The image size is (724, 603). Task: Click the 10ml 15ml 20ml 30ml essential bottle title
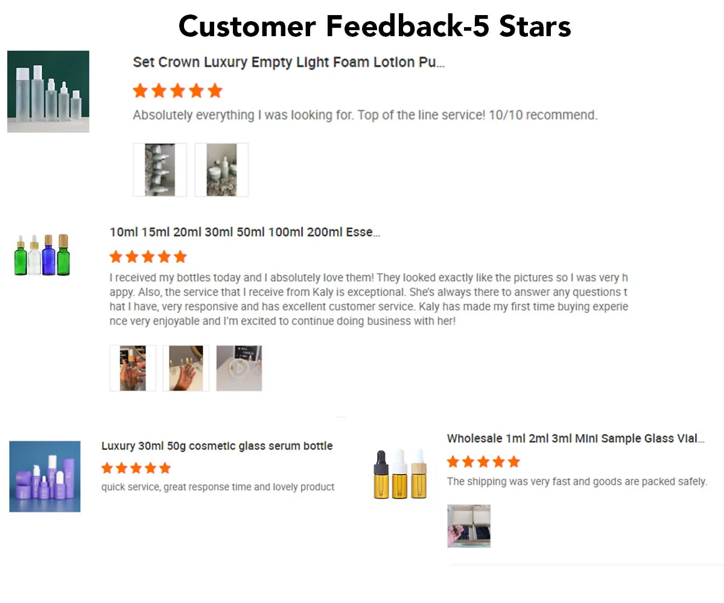coord(245,232)
